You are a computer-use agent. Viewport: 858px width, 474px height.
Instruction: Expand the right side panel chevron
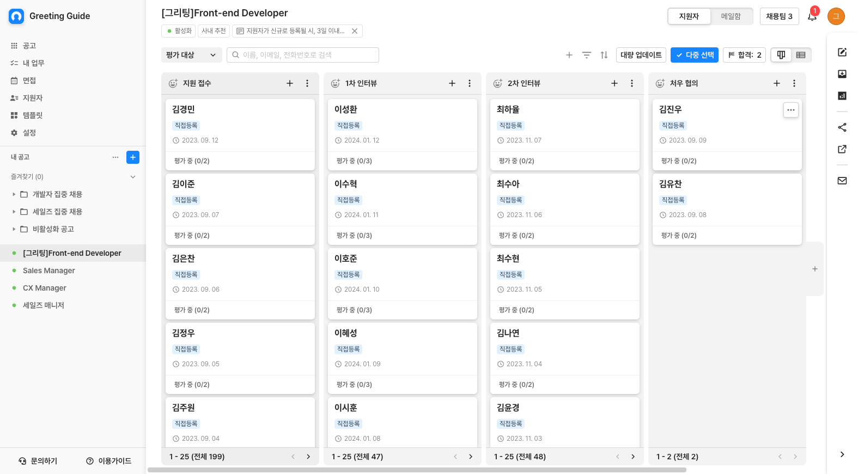tap(842, 454)
